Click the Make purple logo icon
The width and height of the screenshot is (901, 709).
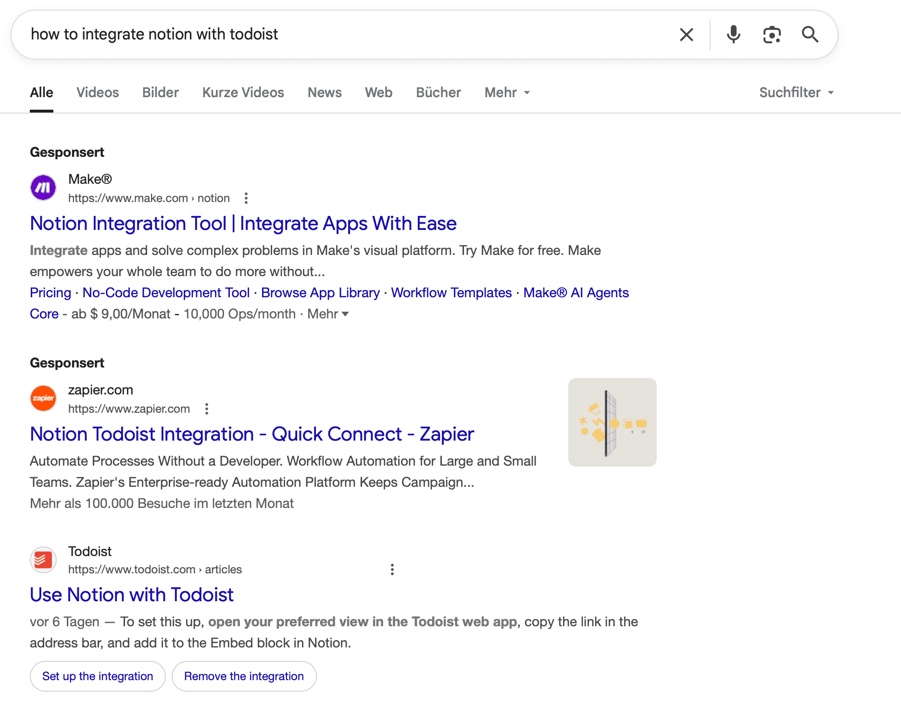click(43, 188)
